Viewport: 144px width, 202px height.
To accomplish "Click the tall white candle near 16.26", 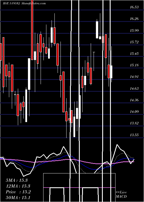I will (97, 30).
